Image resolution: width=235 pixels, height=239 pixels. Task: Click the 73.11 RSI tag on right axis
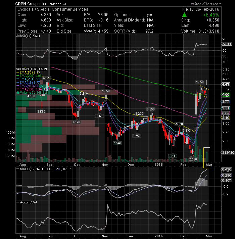[x=227, y=44]
